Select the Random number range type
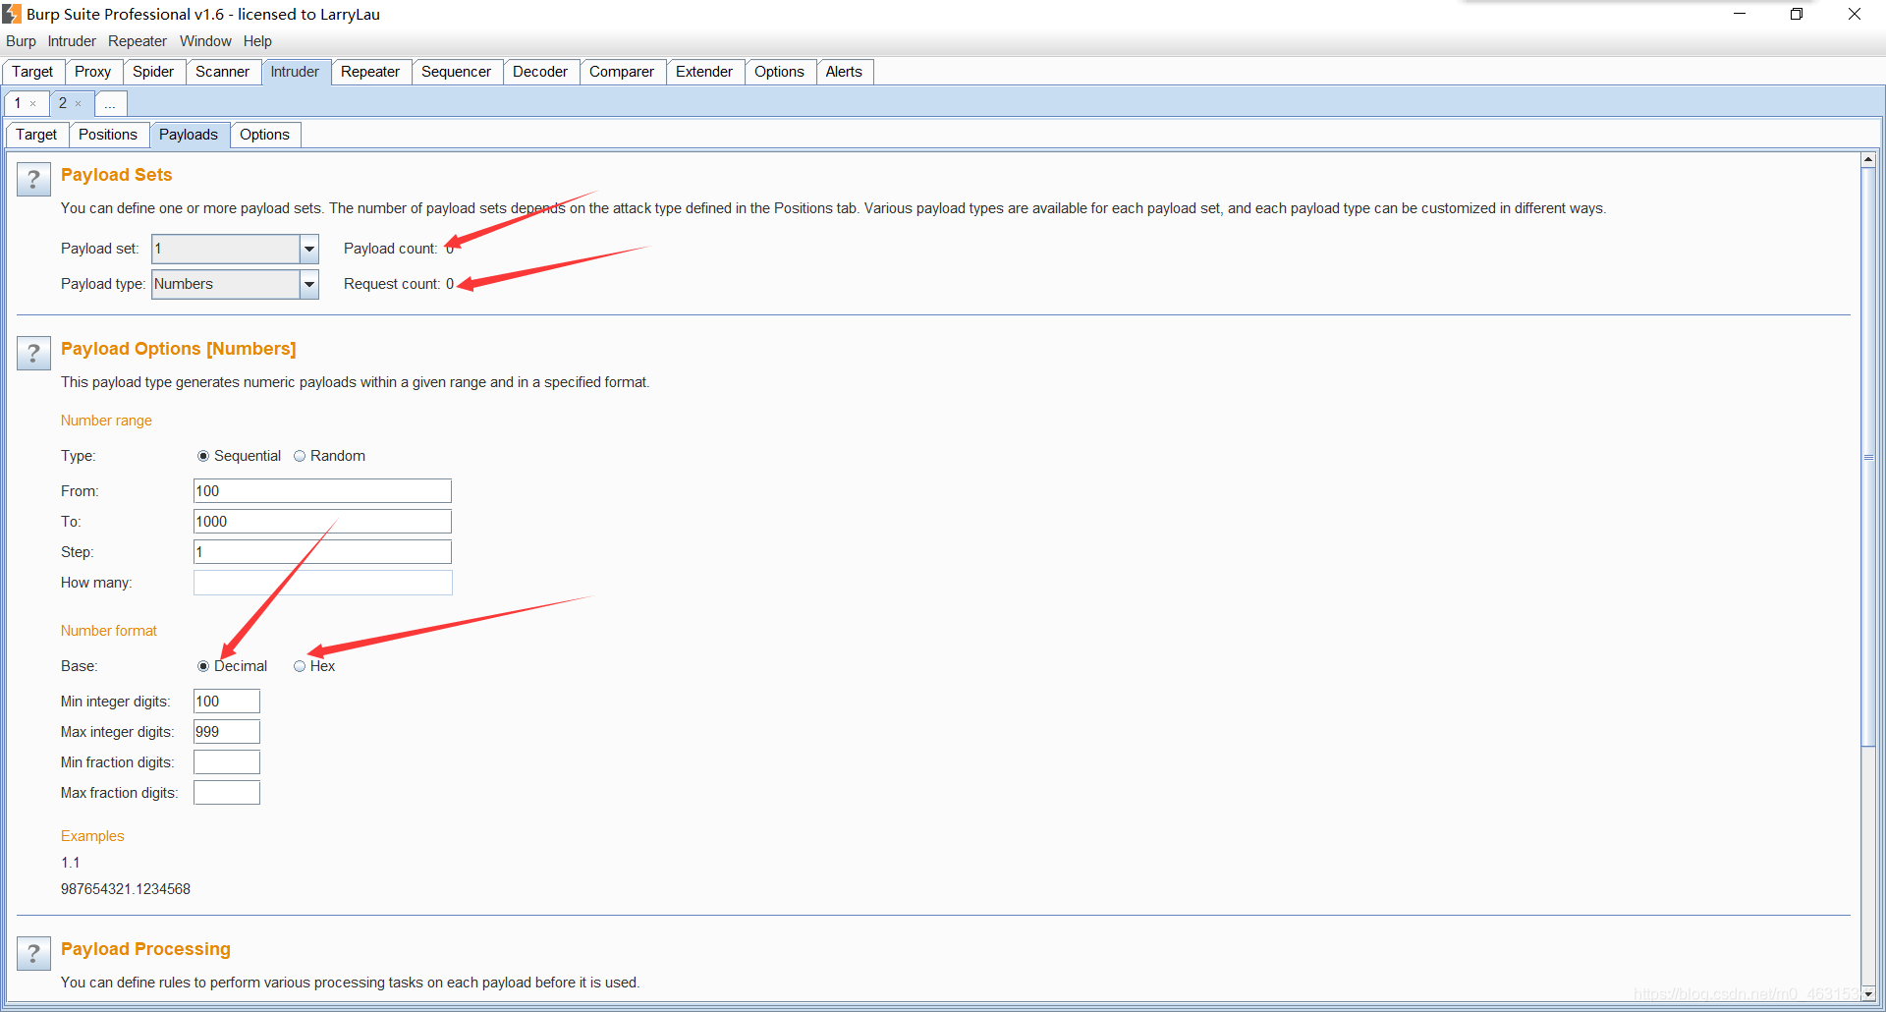 (x=301, y=455)
